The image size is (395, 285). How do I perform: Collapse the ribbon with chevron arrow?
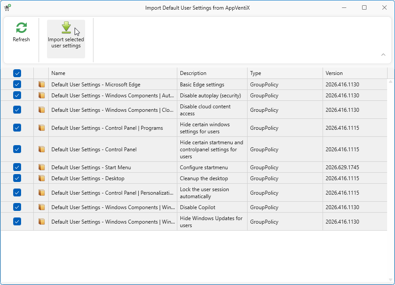click(383, 55)
